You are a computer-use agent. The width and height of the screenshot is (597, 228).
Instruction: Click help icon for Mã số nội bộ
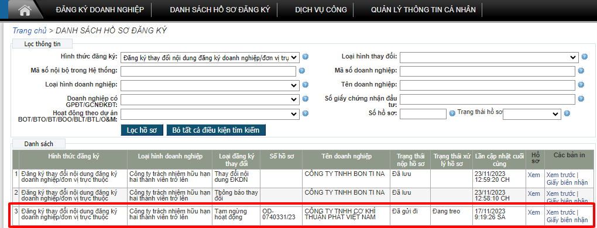pyautogui.click(x=302, y=71)
